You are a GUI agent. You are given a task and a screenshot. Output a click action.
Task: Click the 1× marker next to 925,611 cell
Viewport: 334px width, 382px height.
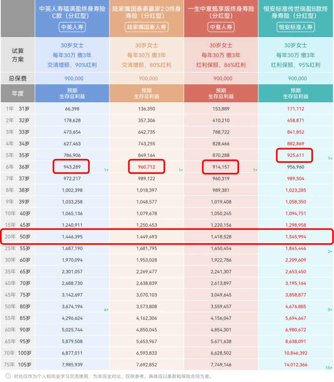click(x=329, y=158)
